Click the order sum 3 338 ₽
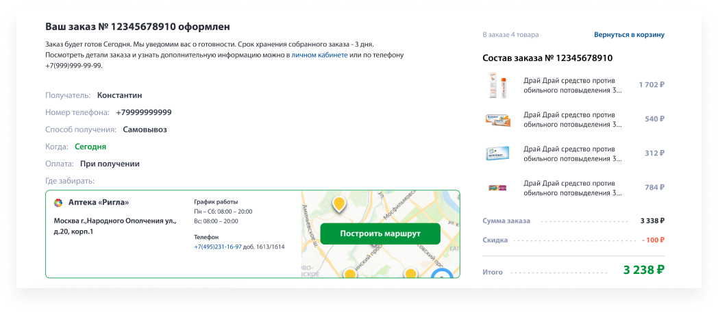 tap(652, 221)
